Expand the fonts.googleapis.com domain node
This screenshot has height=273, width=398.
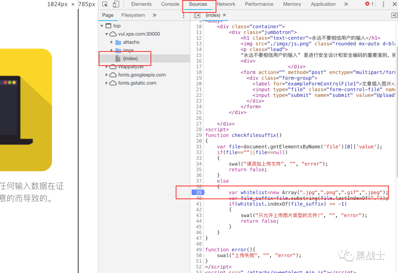pyautogui.click(x=107, y=75)
